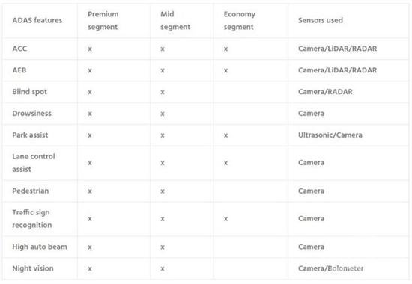Click the Mid segment column header
Screen dimensions: 412x284
(x=175, y=20)
